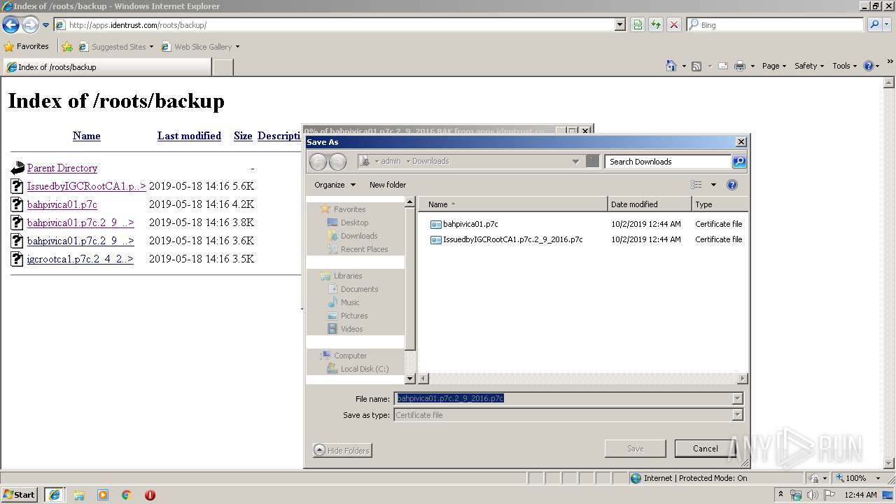896x504 pixels.
Task: Open the Tools menu
Action: [844, 66]
